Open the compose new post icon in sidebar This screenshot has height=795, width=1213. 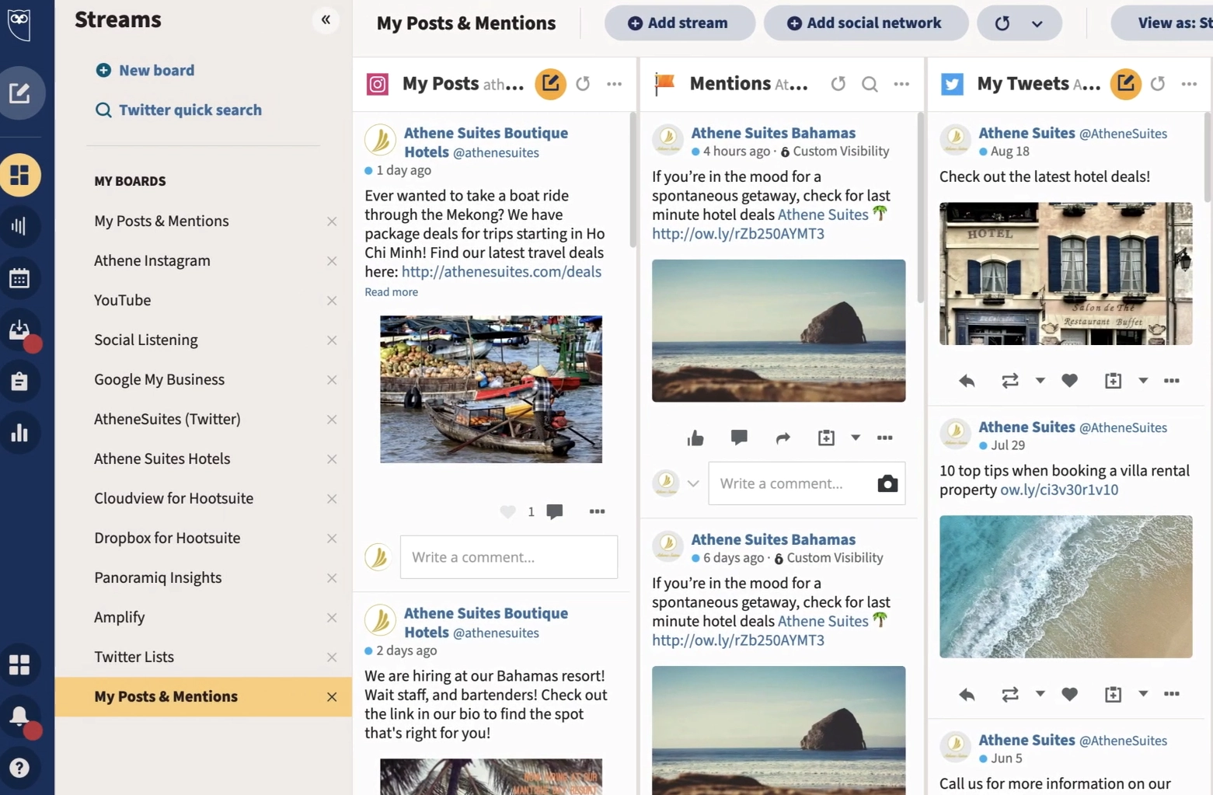tap(19, 94)
